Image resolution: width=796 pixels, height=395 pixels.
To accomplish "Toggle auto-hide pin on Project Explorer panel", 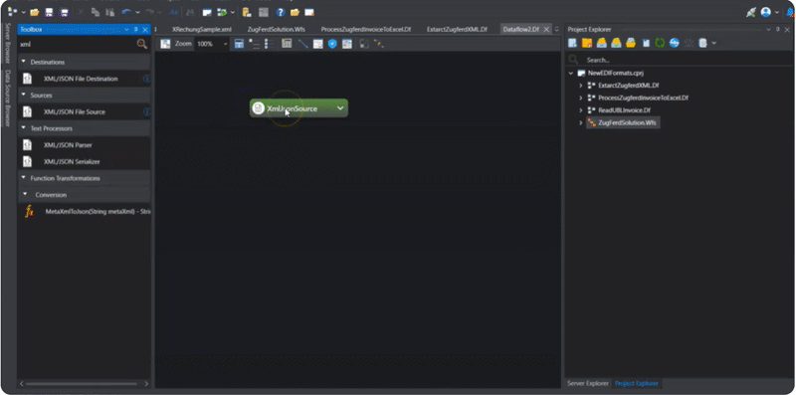I will tap(778, 30).
